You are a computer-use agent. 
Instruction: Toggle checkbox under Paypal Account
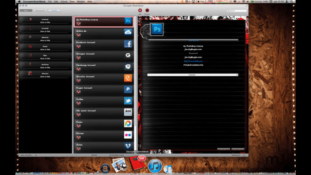click(79, 92)
